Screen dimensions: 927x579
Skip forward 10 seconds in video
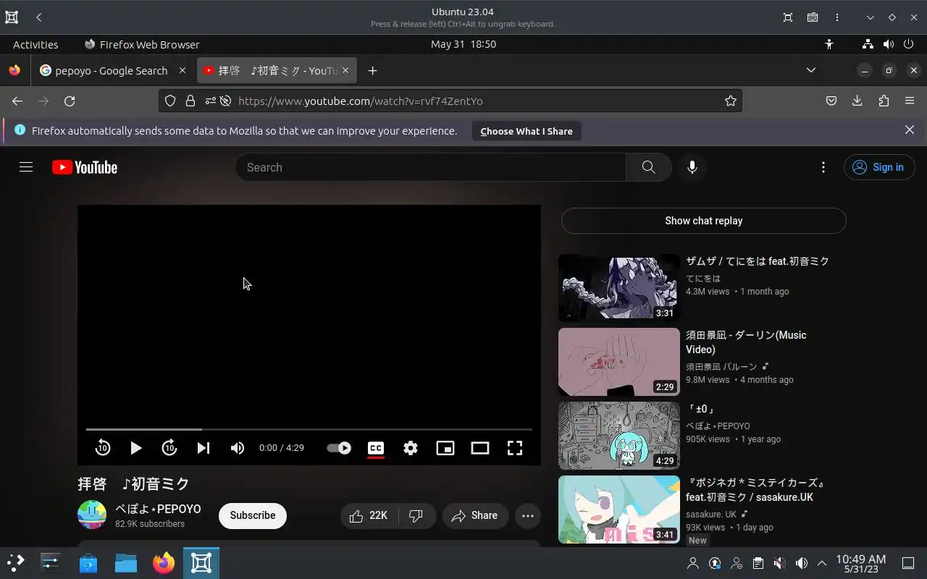coord(169,448)
